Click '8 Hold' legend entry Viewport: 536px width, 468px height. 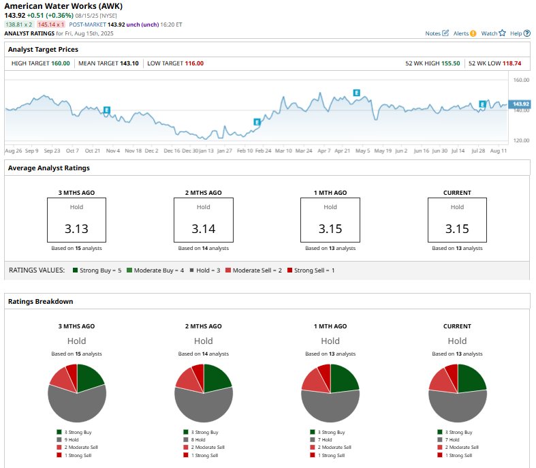pos(195,439)
